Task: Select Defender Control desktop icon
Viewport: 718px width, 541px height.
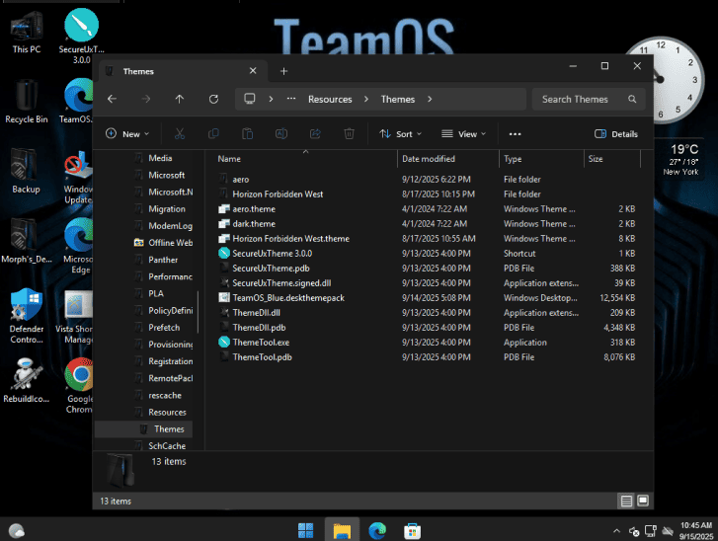Action: 26,316
